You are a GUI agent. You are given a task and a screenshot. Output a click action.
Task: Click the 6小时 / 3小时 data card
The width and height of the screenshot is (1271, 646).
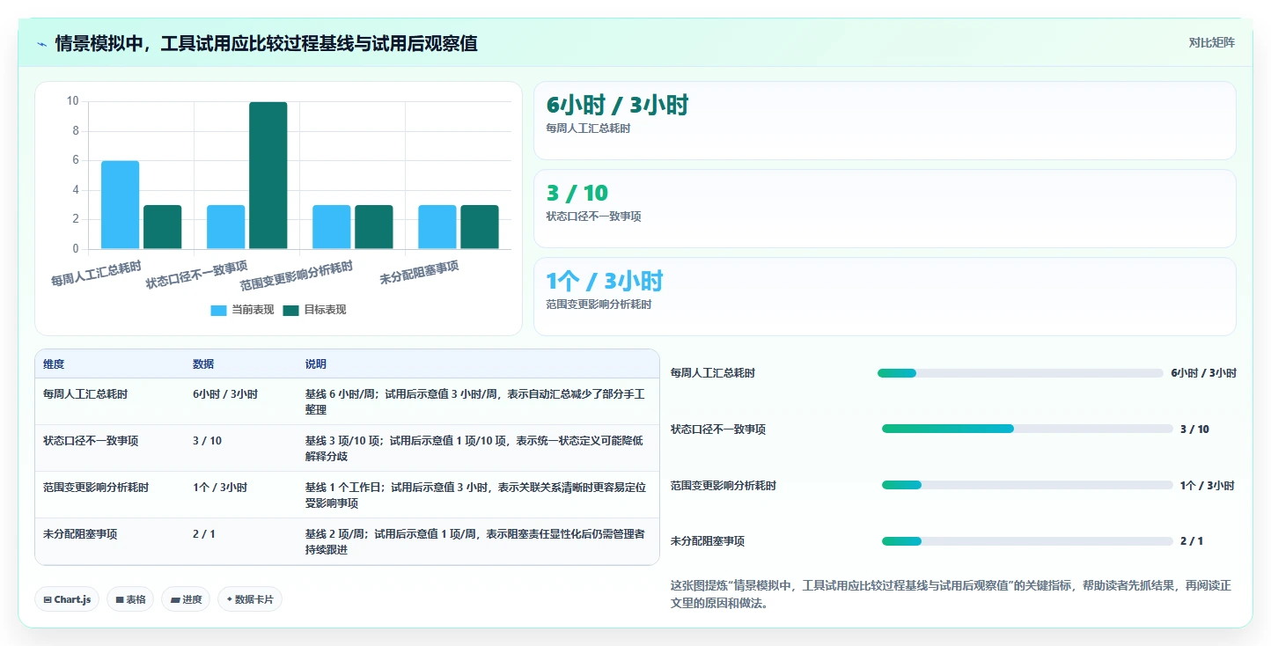[x=885, y=121]
